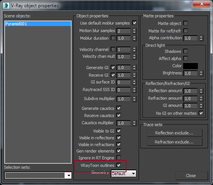Toggle the VRayToon outlines checkbox
The height and width of the screenshot is (185, 213).
click(x=119, y=165)
